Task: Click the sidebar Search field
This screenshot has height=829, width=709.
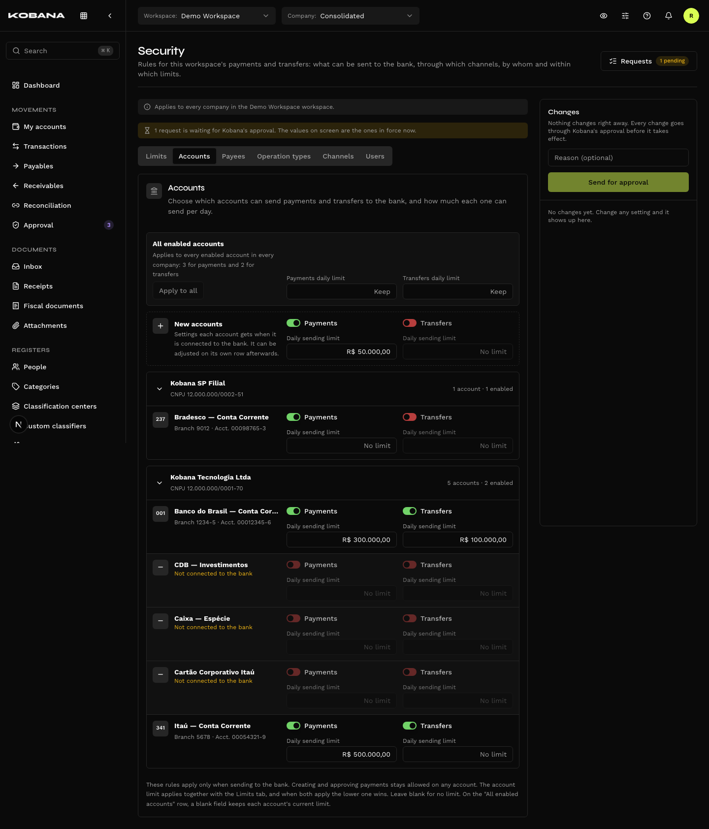Action: 63,51
